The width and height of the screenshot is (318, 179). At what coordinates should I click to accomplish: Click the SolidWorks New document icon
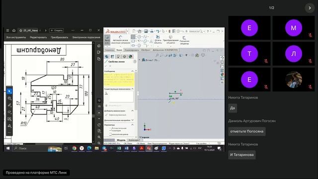point(134,31)
